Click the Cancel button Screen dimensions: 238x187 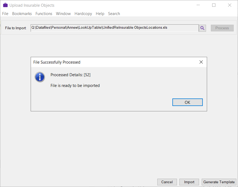(167, 182)
